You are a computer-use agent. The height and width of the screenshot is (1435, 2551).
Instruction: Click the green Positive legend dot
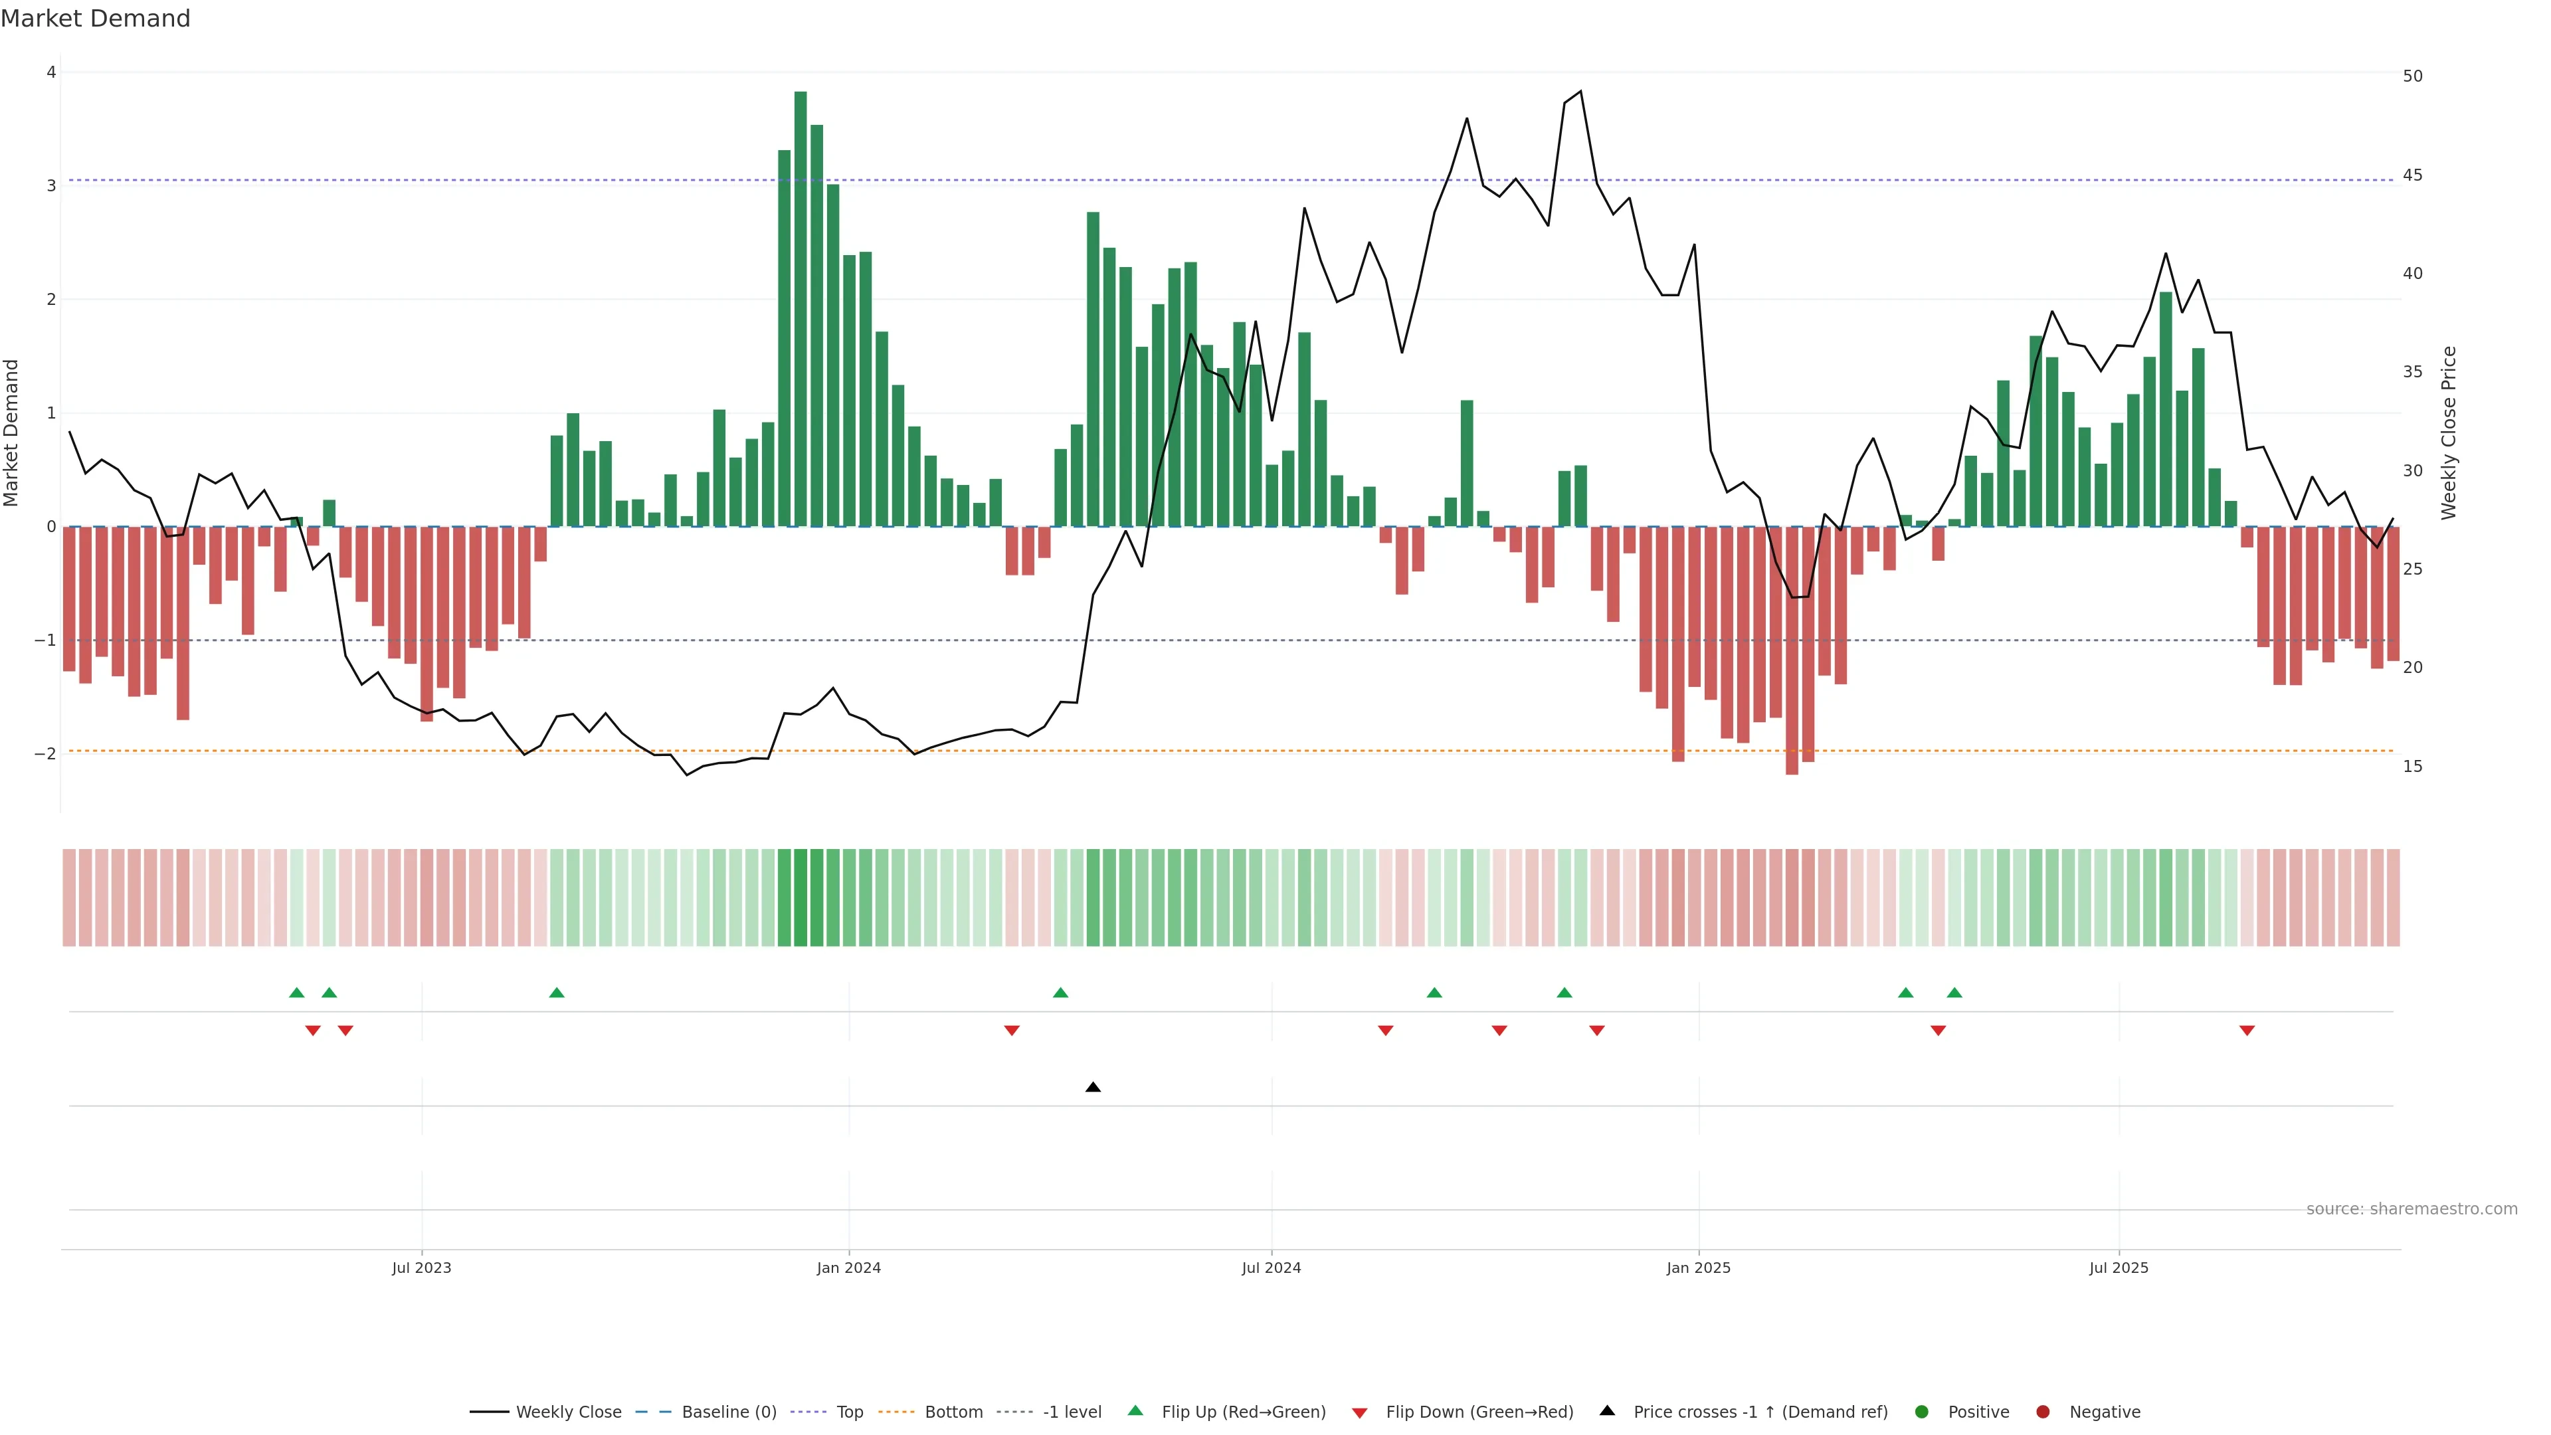(x=1921, y=1411)
